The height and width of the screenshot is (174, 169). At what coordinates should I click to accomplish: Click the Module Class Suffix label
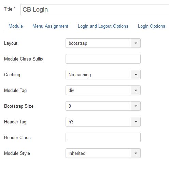click(x=24, y=59)
